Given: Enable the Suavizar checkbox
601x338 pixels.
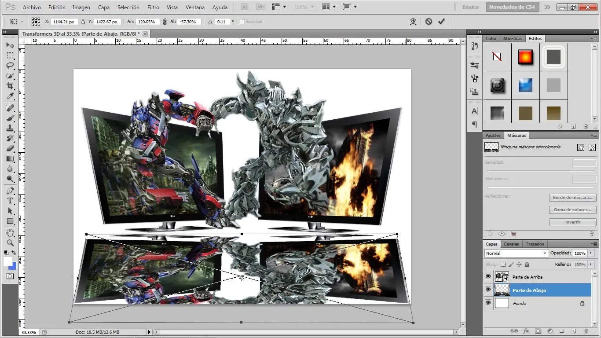Looking at the screenshot, I should (x=242, y=22).
